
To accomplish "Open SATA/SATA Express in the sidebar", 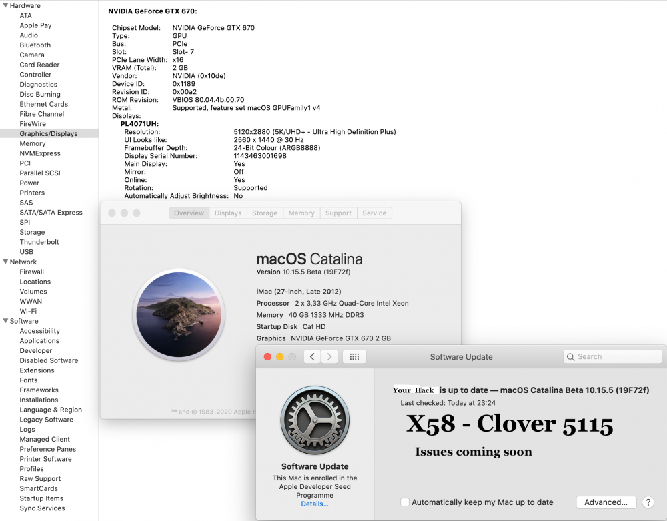I will (x=51, y=212).
